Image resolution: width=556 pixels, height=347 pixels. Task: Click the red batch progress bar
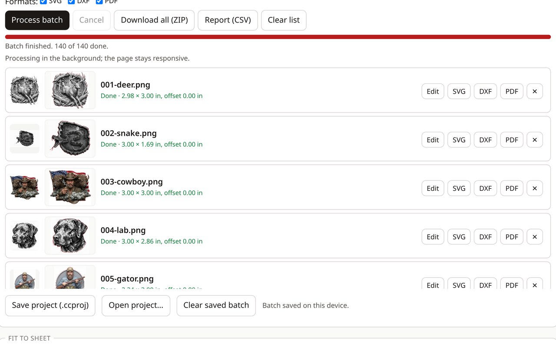[278, 37]
